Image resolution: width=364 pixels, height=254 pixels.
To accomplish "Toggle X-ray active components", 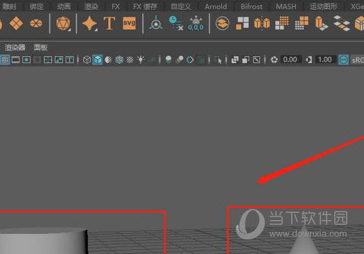I will click(245, 60).
